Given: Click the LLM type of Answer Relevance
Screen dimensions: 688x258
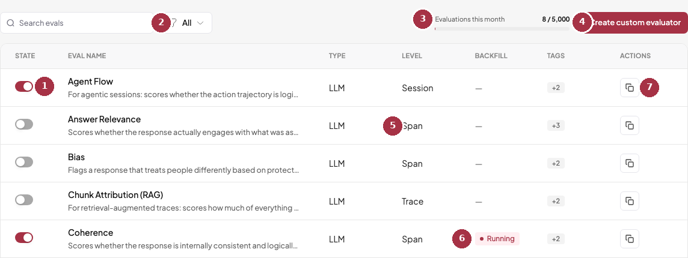Looking at the screenshot, I should (x=337, y=126).
